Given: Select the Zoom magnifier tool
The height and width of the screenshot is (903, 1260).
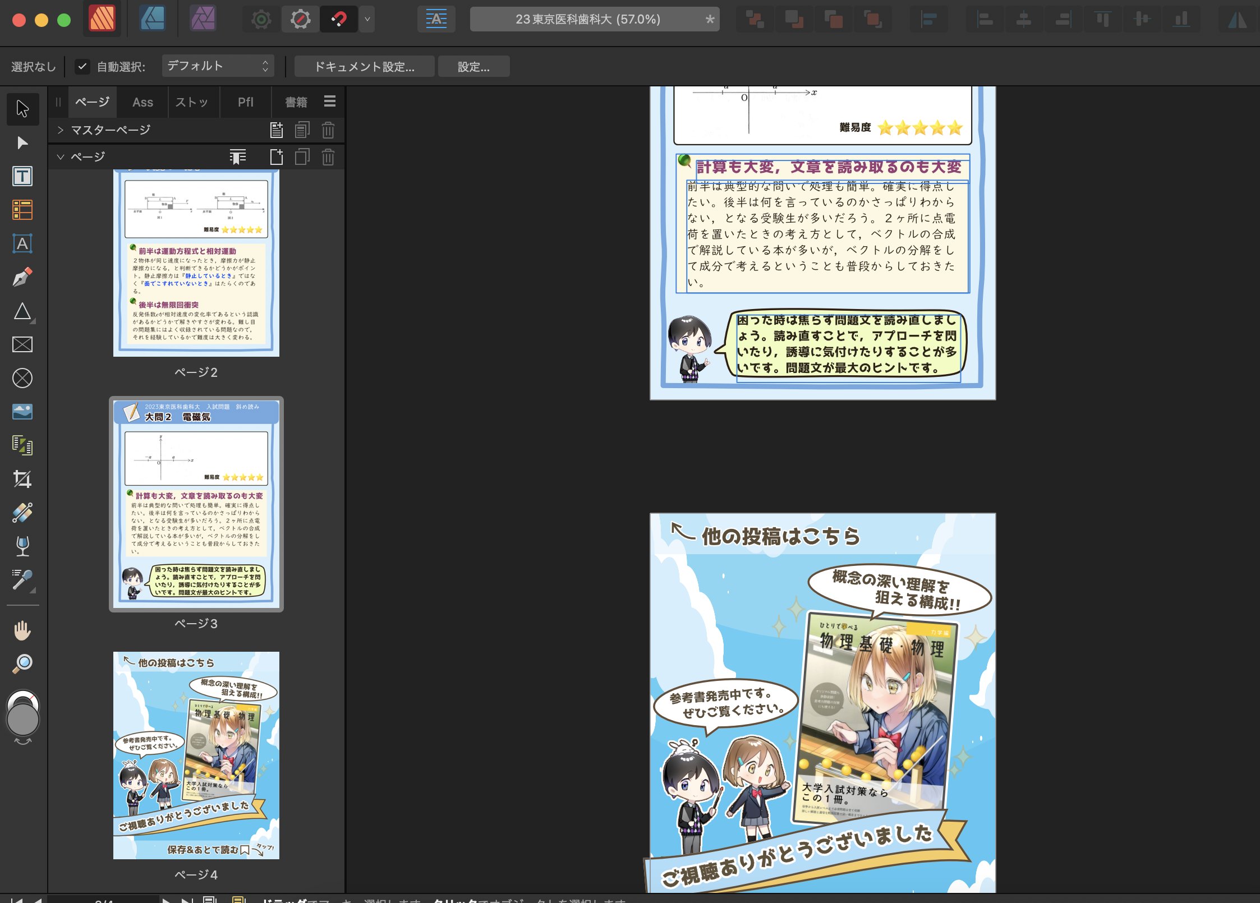Looking at the screenshot, I should pos(22,664).
